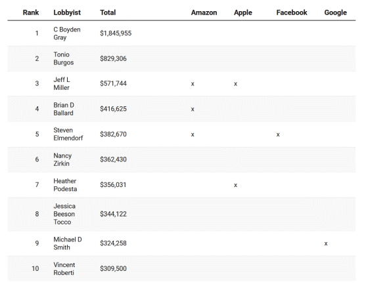Click the Google column header

tap(335, 12)
